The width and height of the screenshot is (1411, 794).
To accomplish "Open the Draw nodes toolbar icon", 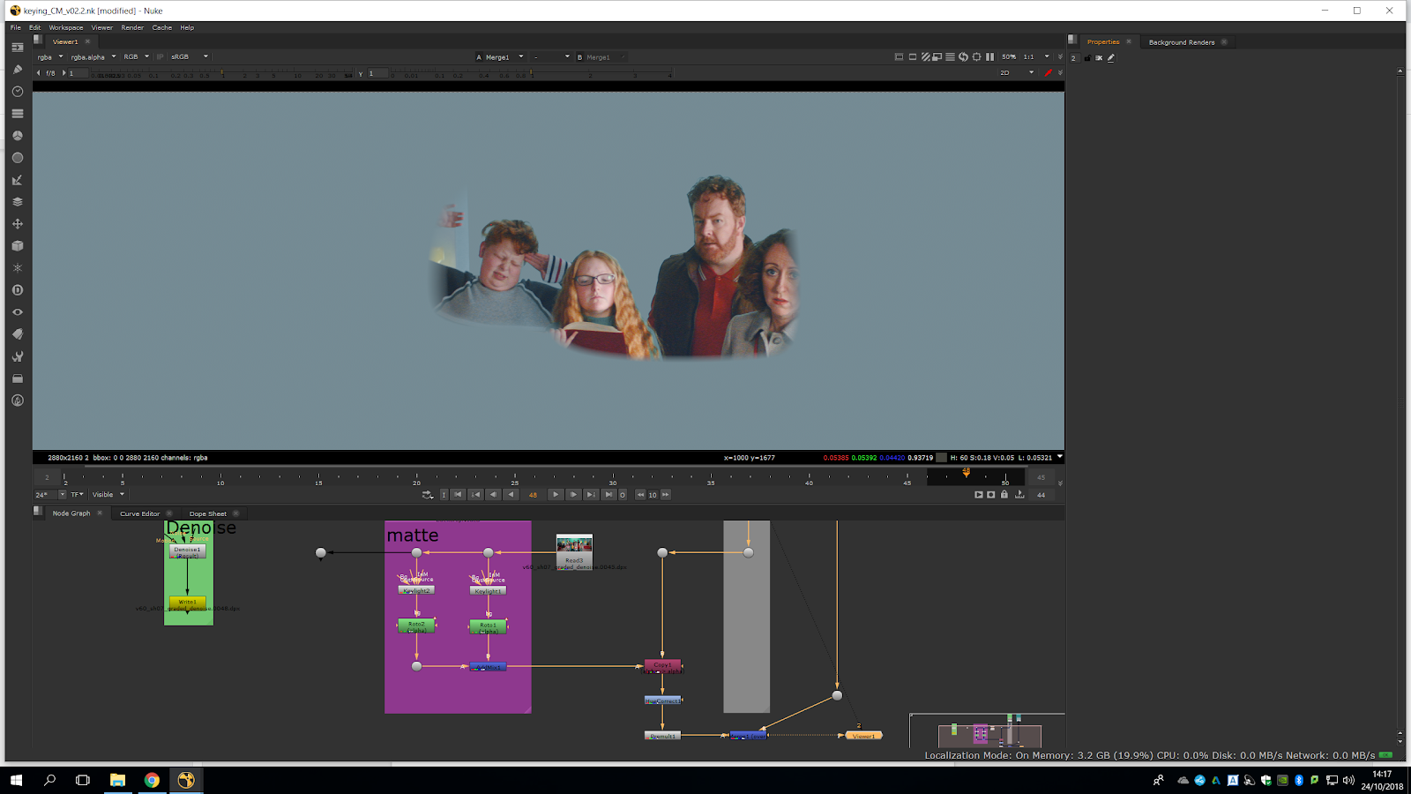I will (17, 70).
